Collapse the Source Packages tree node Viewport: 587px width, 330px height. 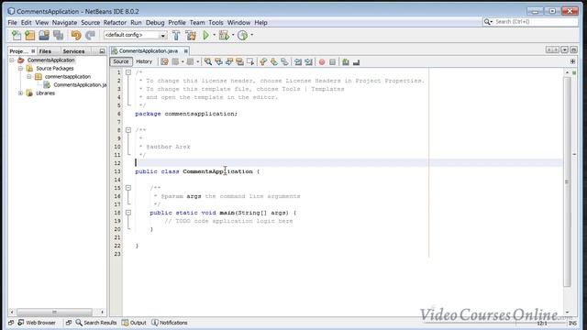pos(20,69)
